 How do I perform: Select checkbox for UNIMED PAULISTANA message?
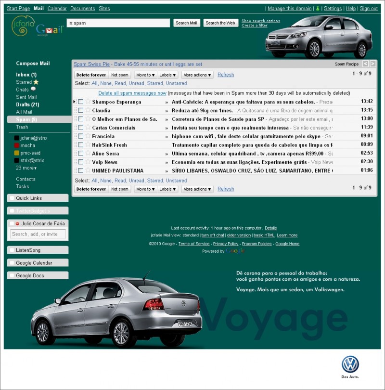coord(81,170)
